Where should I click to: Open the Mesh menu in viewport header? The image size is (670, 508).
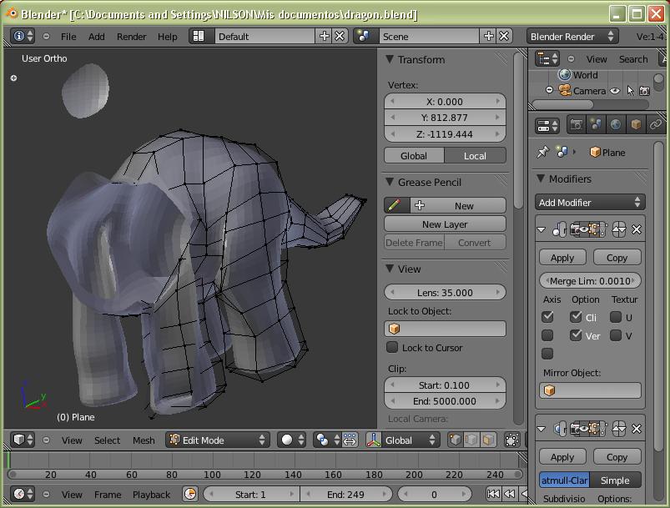pos(144,440)
